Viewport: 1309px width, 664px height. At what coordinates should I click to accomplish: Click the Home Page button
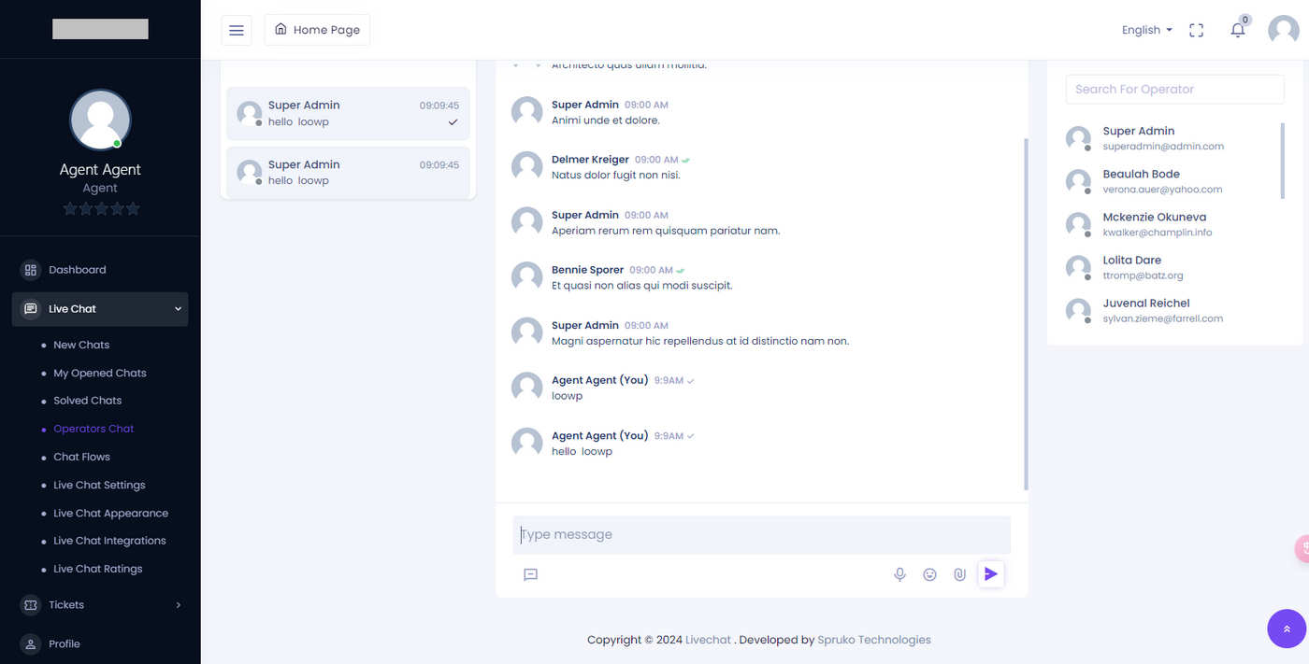click(x=317, y=30)
